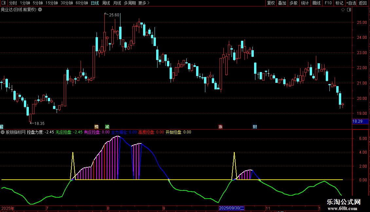Click the 控盘力度 indicator value

[40, 132]
